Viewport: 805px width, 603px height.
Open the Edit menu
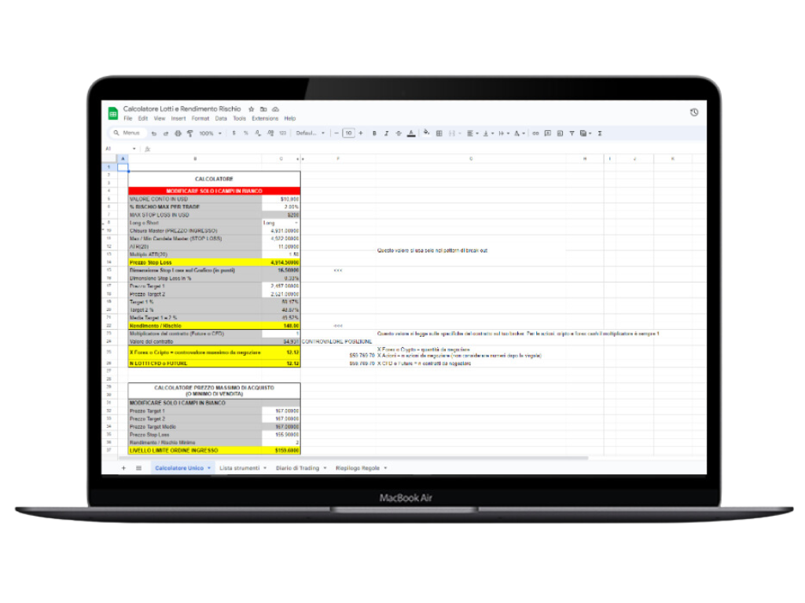143,119
